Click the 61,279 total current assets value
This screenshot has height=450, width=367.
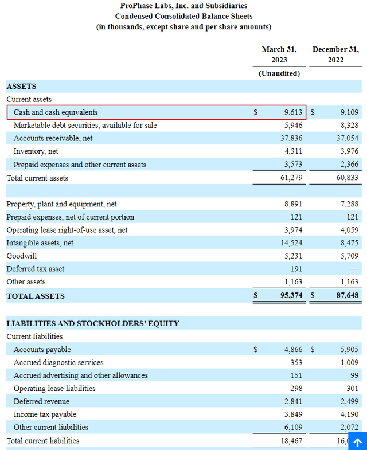tap(291, 178)
